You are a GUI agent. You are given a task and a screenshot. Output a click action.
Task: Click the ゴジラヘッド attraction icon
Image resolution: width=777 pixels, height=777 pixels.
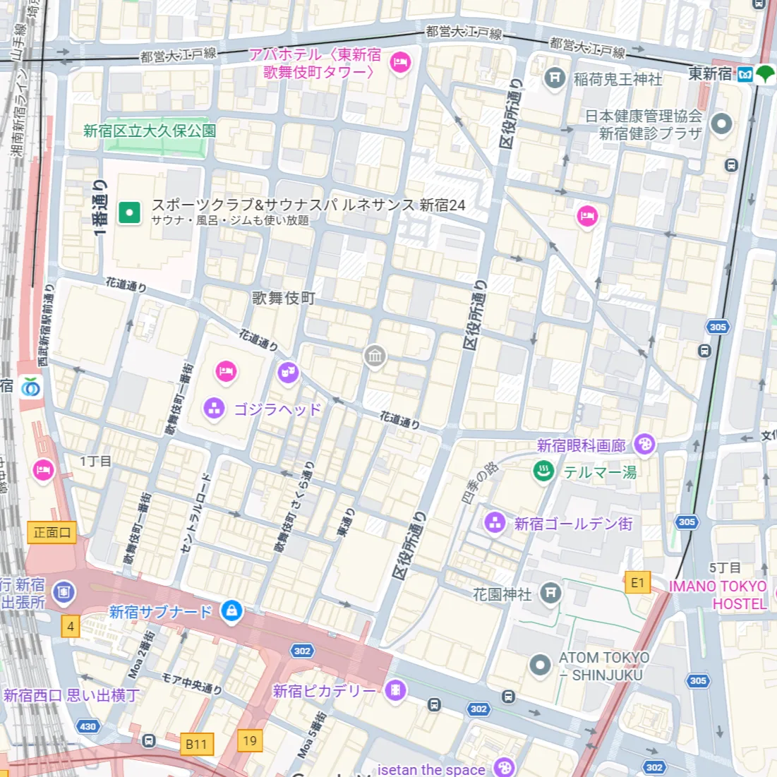[214, 409]
